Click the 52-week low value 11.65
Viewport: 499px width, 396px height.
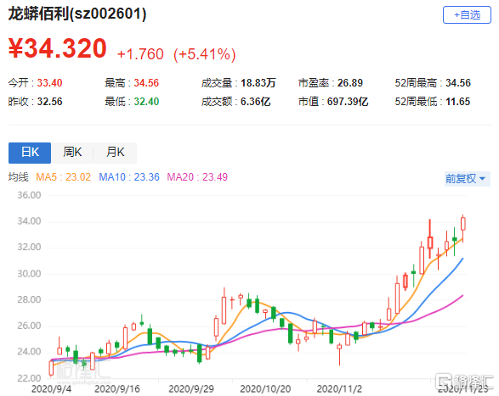point(458,102)
